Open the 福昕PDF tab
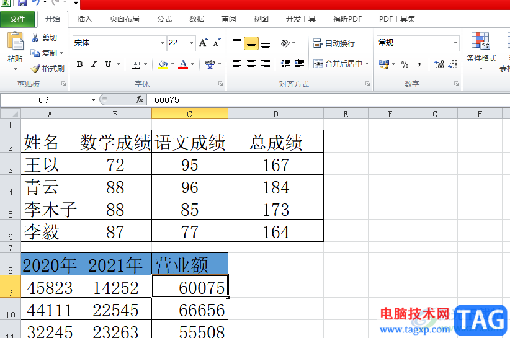Viewport: 510px width, 338px height. [347, 19]
